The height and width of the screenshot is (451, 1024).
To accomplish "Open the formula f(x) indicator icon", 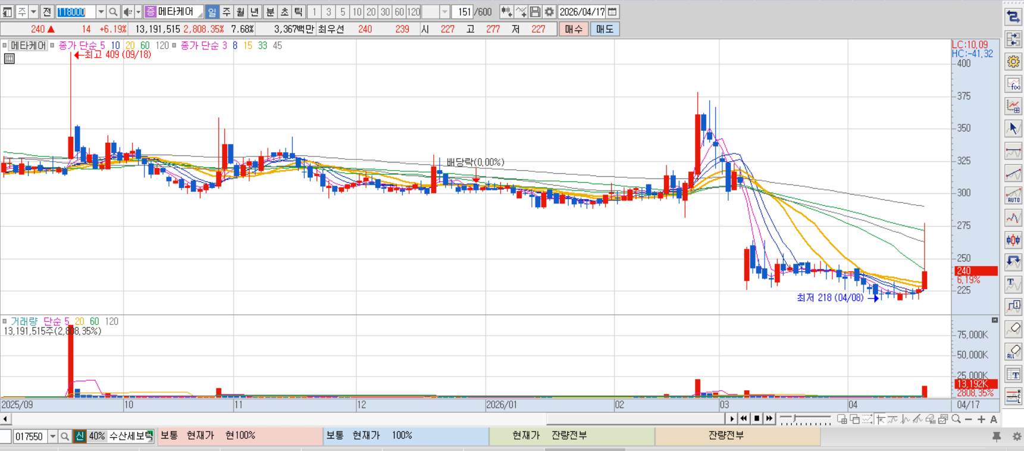I will 1013,84.
